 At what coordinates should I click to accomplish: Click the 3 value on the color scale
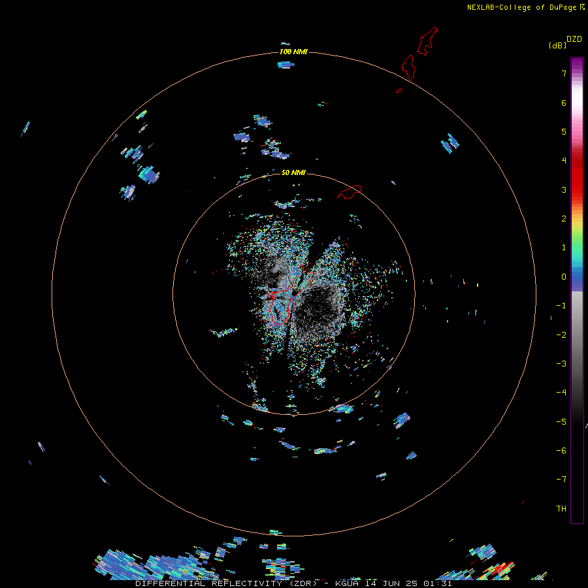pyautogui.click(x=564, y=189)
